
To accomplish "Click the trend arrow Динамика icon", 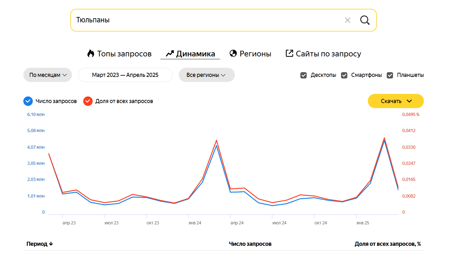I will coord(170,54).
